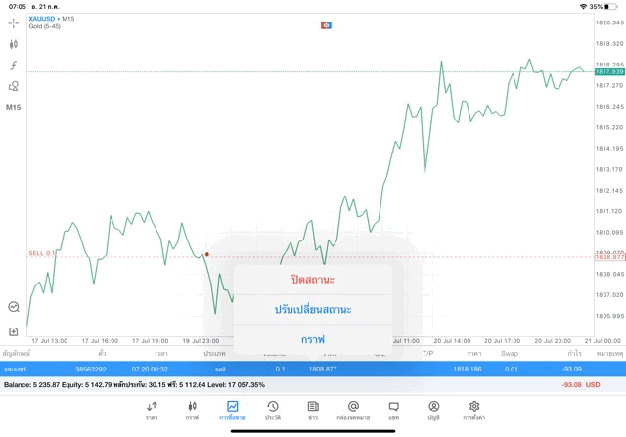Tap the new order icon
The image size is (626, 437).
(14, 331)
